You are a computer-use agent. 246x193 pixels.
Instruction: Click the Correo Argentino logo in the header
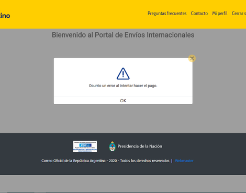click(x=5, y=16)
